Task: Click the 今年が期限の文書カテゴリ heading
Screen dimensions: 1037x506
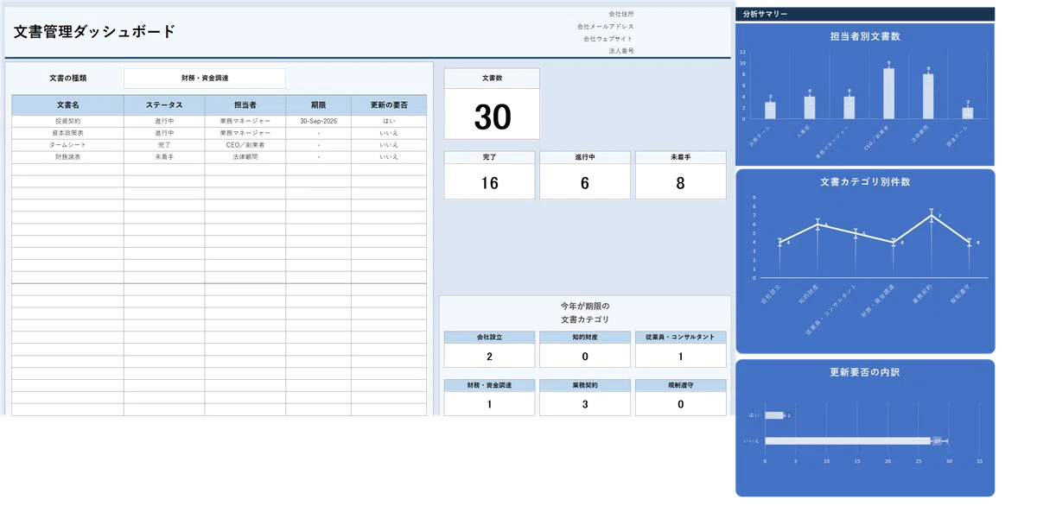Action: pos(585,313)
